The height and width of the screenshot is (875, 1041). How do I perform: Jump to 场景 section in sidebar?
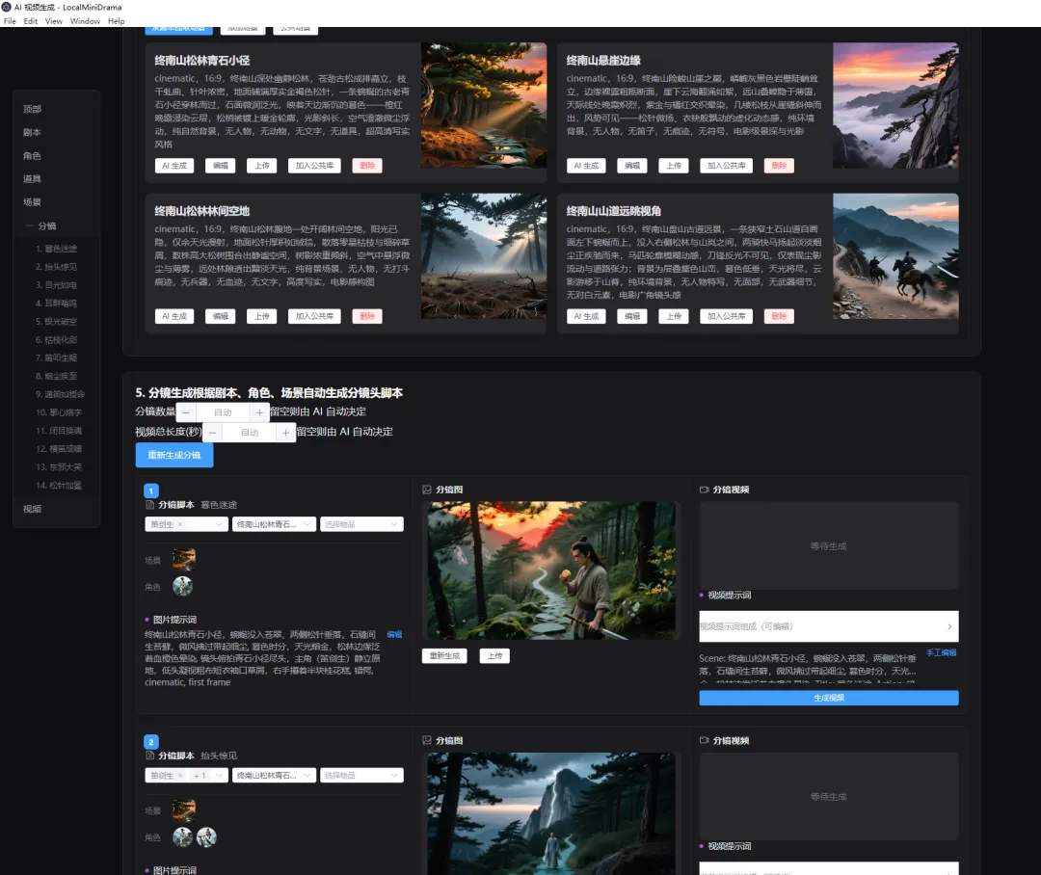click(x=32, y=201)
